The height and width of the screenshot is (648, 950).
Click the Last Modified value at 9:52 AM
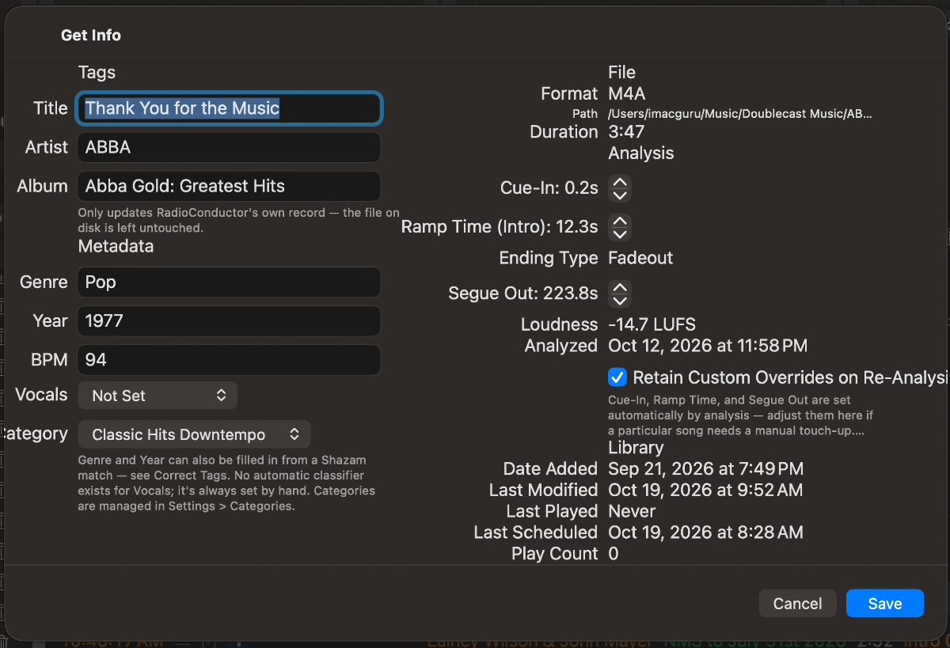(x=705, y=491)
